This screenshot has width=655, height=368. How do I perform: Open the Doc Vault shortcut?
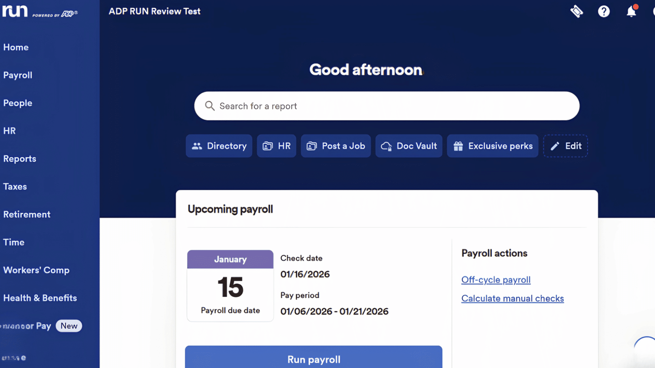point(409,146)
